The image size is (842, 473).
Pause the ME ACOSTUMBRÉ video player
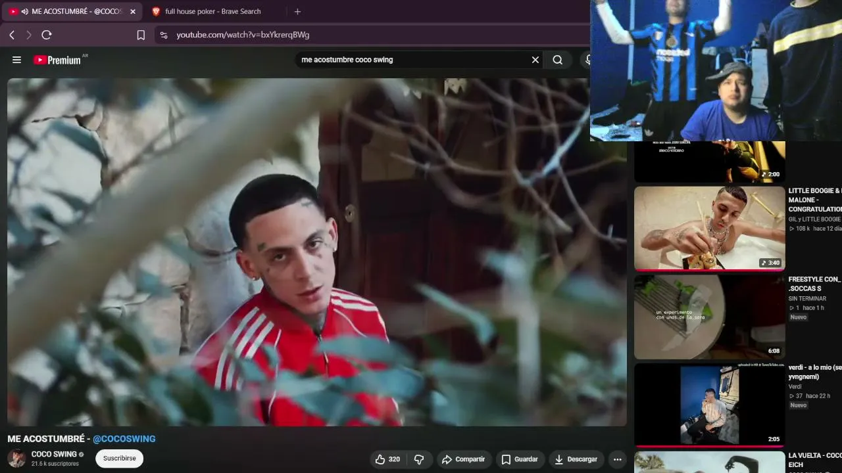pos(317,252)
